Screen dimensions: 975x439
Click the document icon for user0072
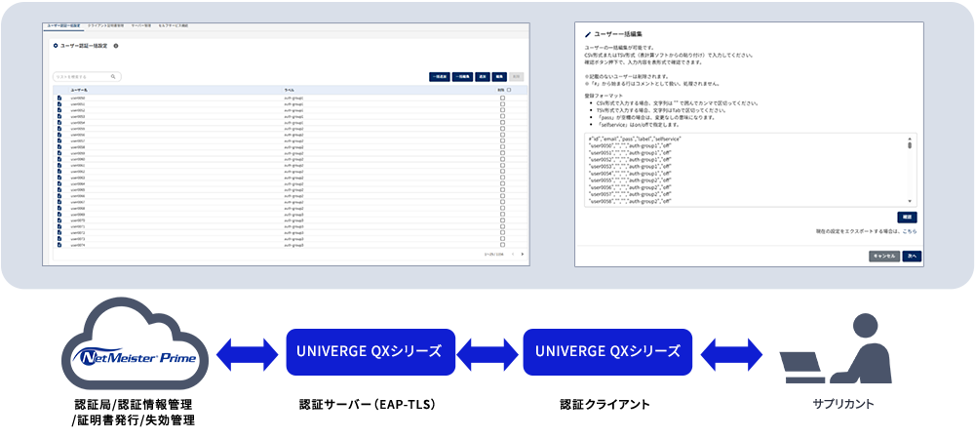tap(59, 232)
